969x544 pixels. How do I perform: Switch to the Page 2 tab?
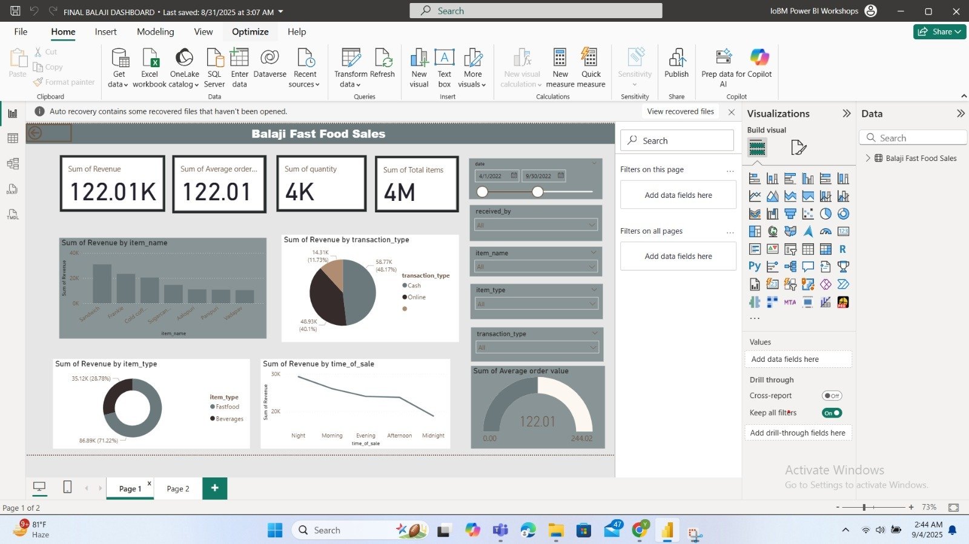tap(178, 489)
